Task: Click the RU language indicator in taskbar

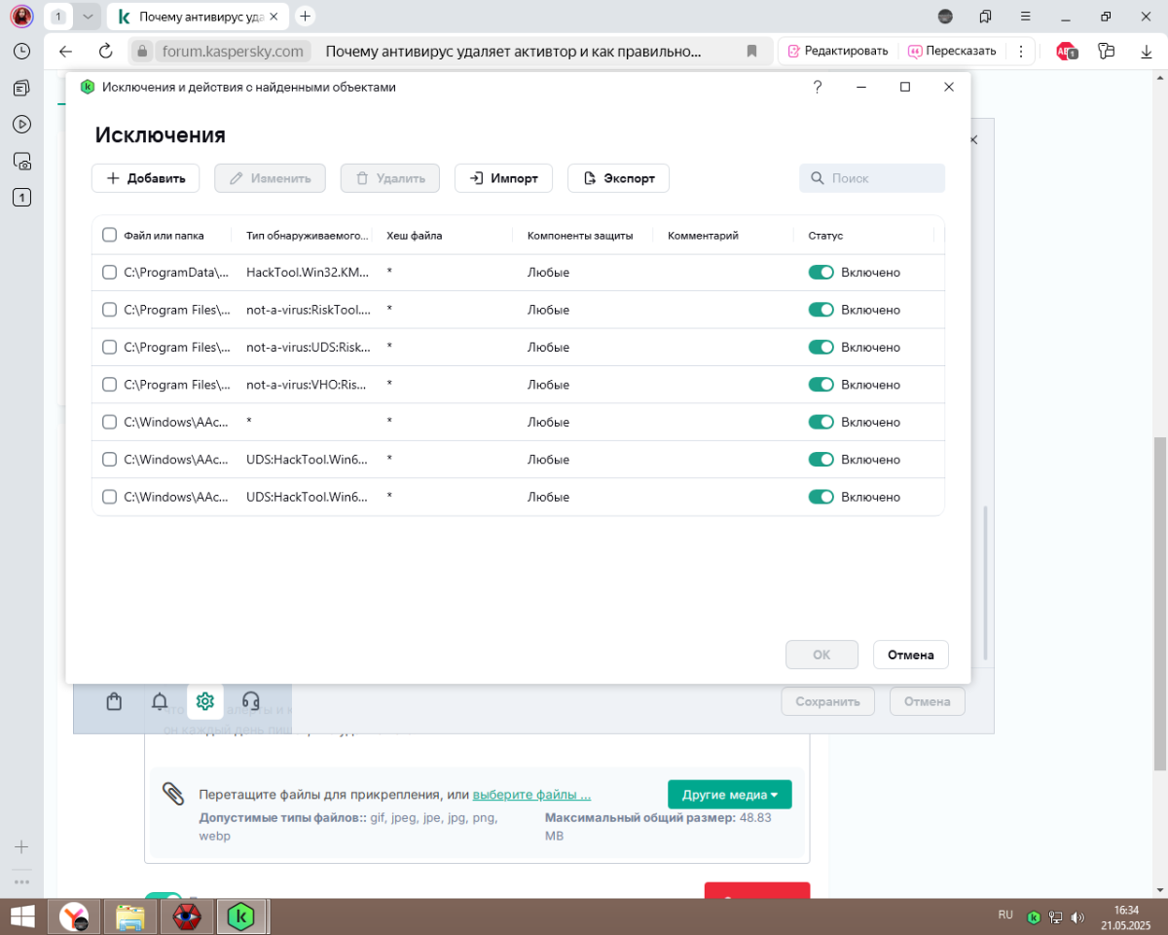Action: coord(1005,916)
